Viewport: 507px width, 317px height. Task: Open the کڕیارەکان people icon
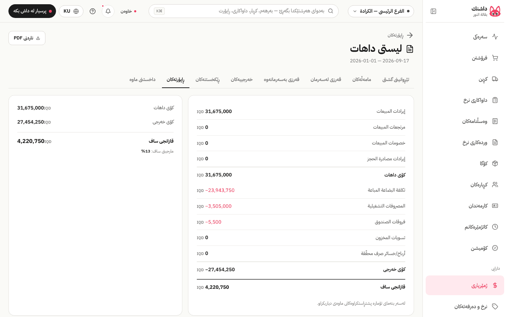point(495,185)
